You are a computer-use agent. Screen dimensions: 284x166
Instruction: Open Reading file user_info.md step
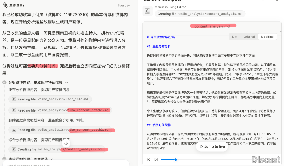pyautogui.click(x=50, y=99)
